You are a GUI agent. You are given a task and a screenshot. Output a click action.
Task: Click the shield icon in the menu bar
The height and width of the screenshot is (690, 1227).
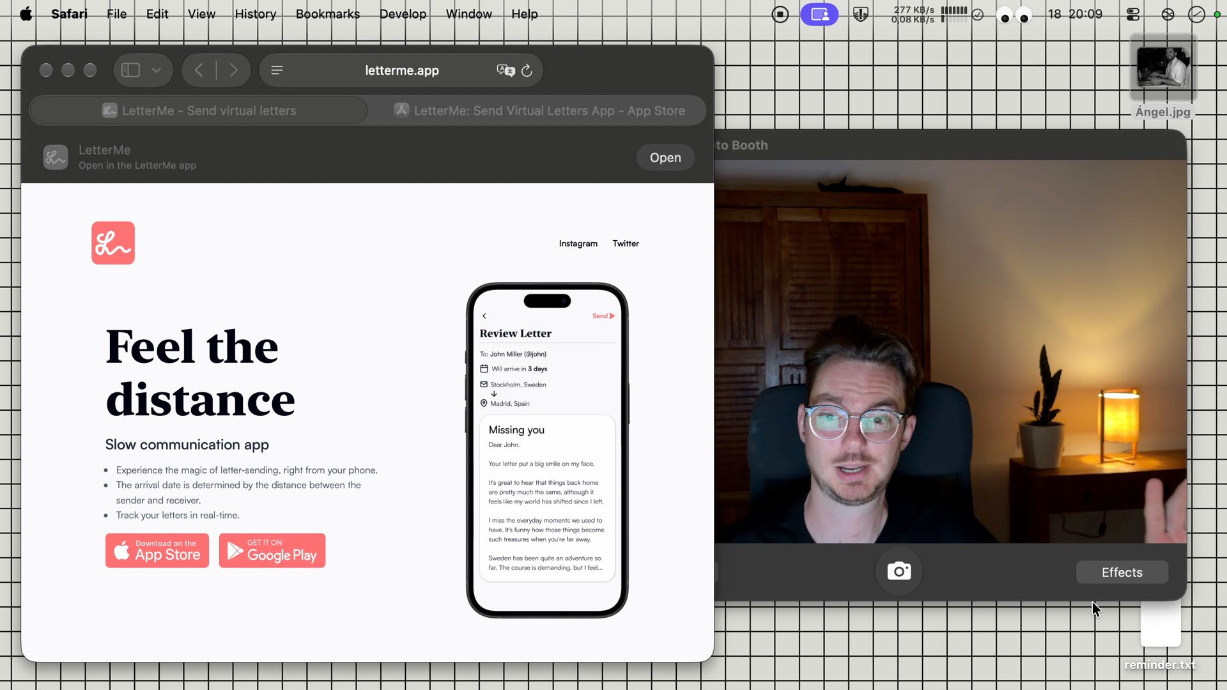click(861, 14)
